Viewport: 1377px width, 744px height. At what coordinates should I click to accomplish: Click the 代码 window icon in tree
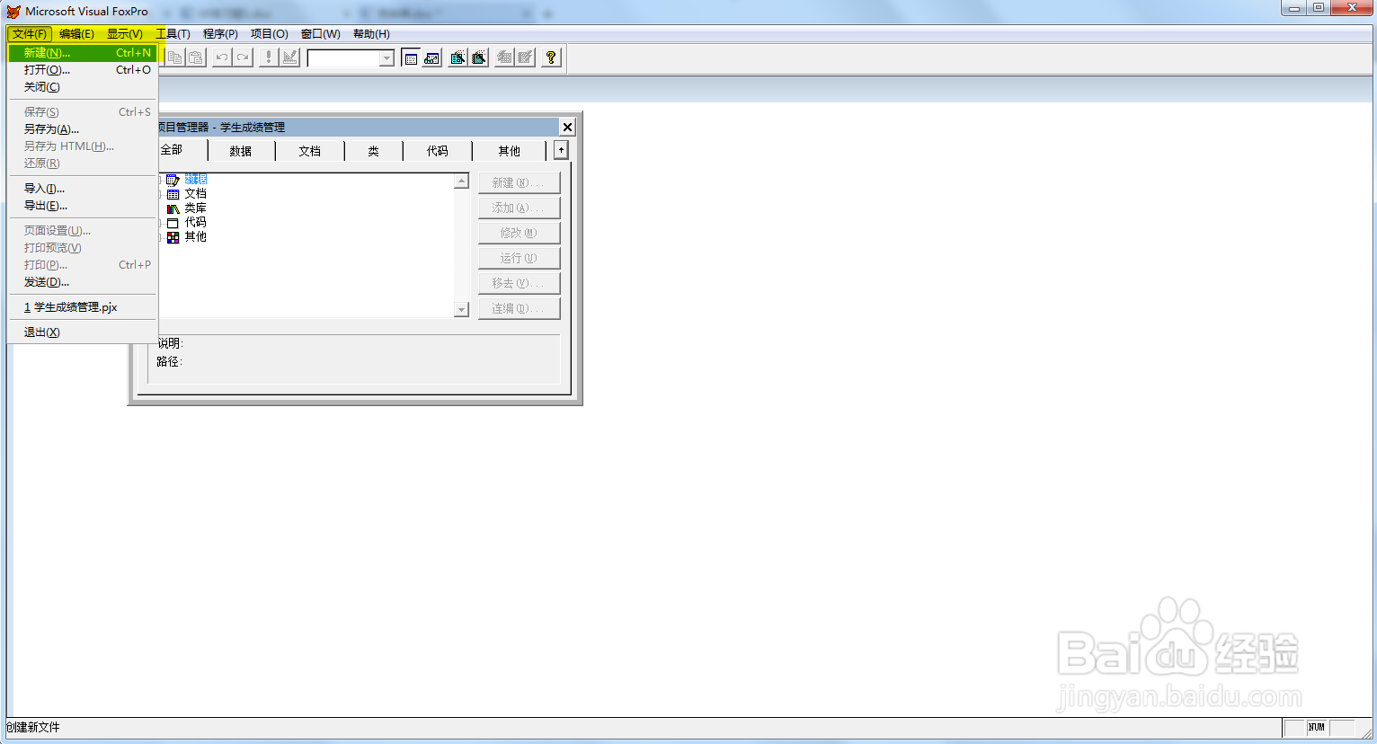click(x=173, y=223)
